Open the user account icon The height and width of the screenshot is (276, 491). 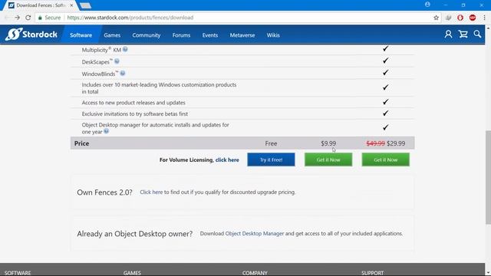pos(448,34)
